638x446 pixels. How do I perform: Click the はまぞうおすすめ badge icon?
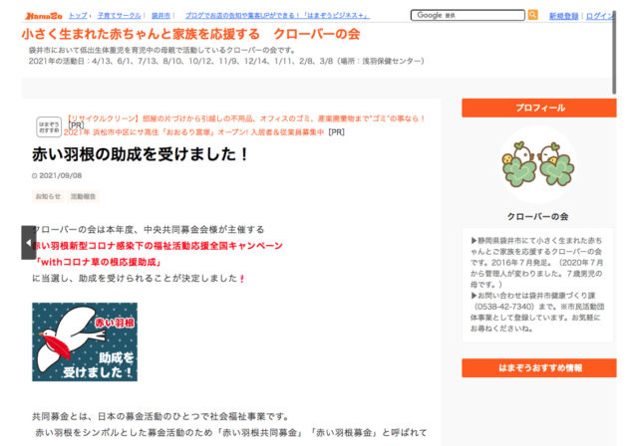(x=49, y=126)
